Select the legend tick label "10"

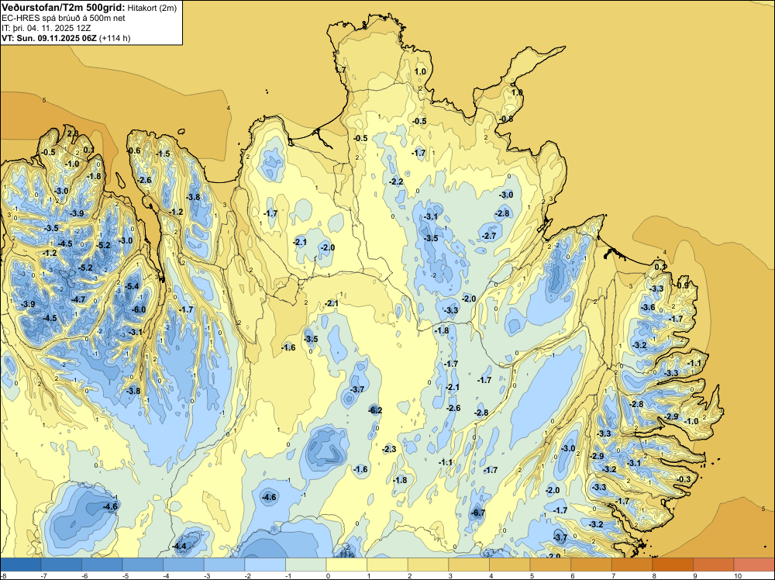pyautogui.click(x=738, y=576)
